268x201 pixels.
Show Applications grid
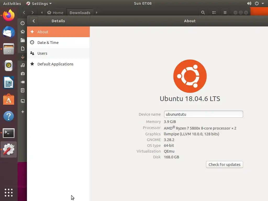coord(9,193)
